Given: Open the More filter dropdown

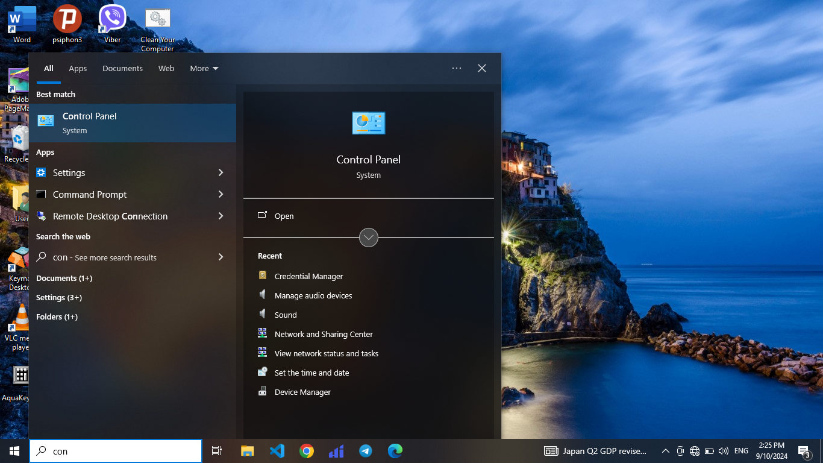Looking at the screenshot, I should (x=204, y=68).
